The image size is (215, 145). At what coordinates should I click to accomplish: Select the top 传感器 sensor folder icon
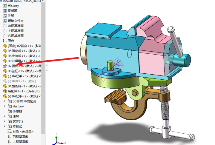click(5, 11)
